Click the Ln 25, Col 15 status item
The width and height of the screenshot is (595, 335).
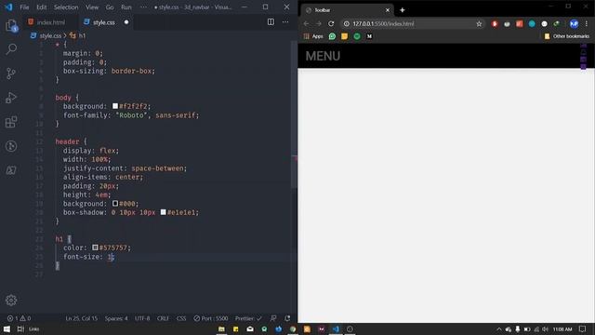[x=81, y=318]
